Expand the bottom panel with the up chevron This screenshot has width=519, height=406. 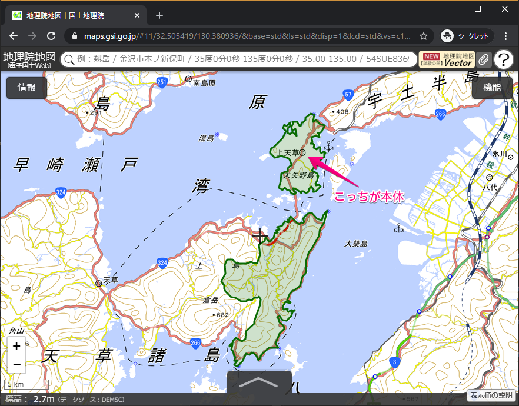pos(259,382)
